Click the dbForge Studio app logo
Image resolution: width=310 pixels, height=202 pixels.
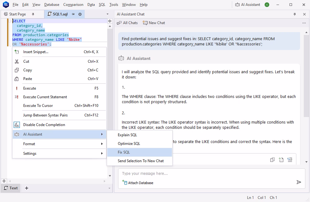pos(6,5)
